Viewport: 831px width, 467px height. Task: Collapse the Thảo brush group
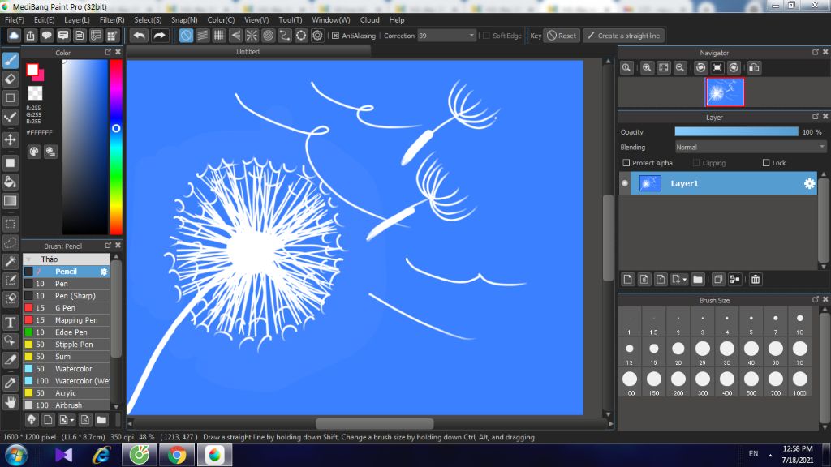29,259
